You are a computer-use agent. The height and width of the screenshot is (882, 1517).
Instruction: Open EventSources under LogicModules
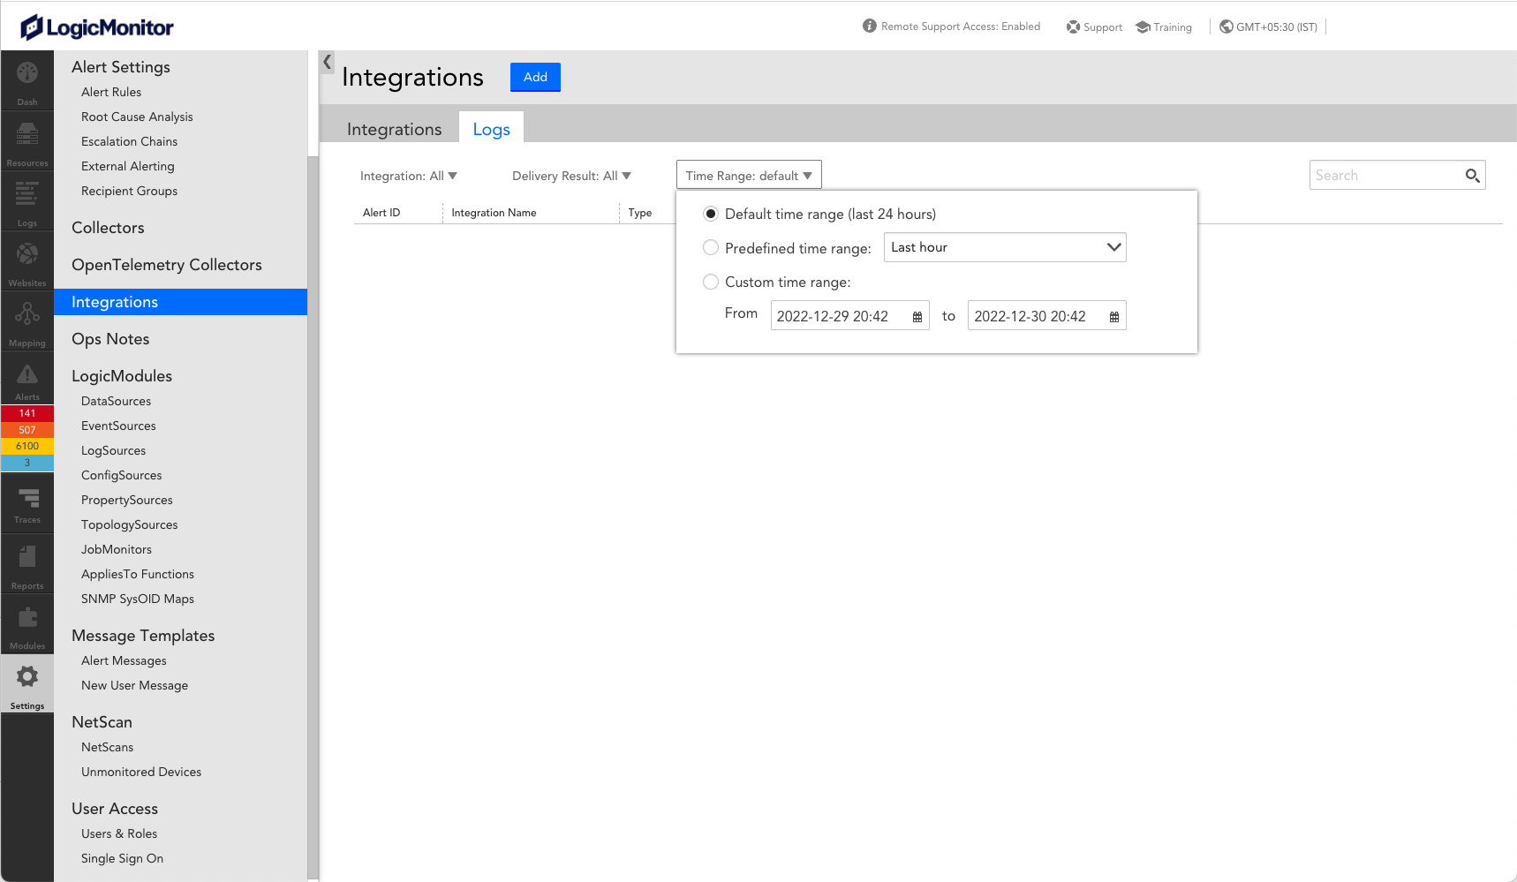tap(118, 426)
